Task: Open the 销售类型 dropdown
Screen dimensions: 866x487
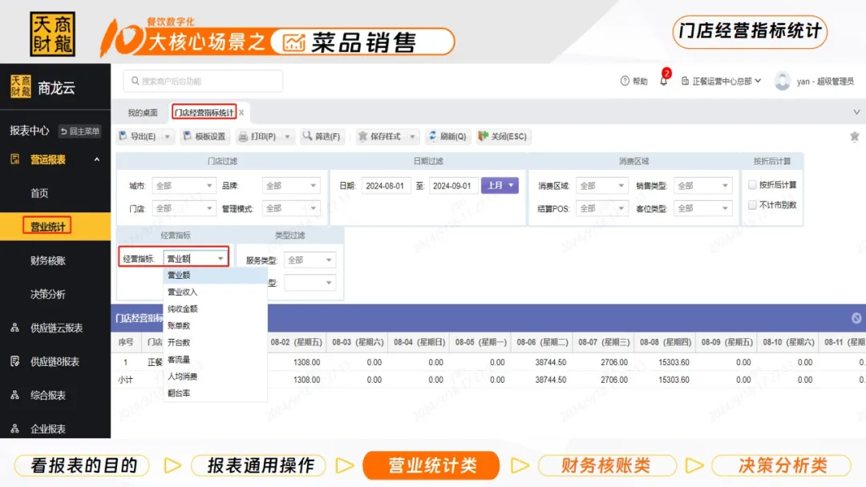Action: coord(702,186)
